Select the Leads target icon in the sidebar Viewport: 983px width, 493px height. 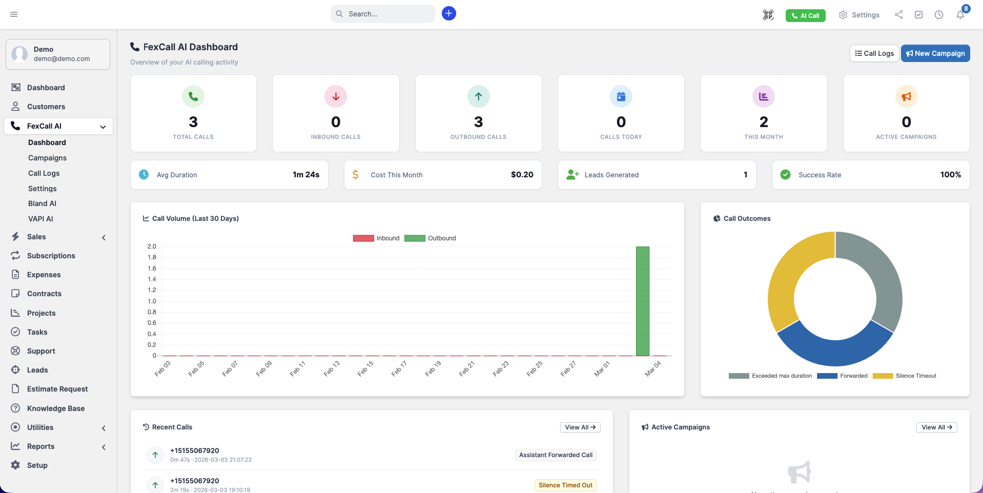[x=15, y=369]
